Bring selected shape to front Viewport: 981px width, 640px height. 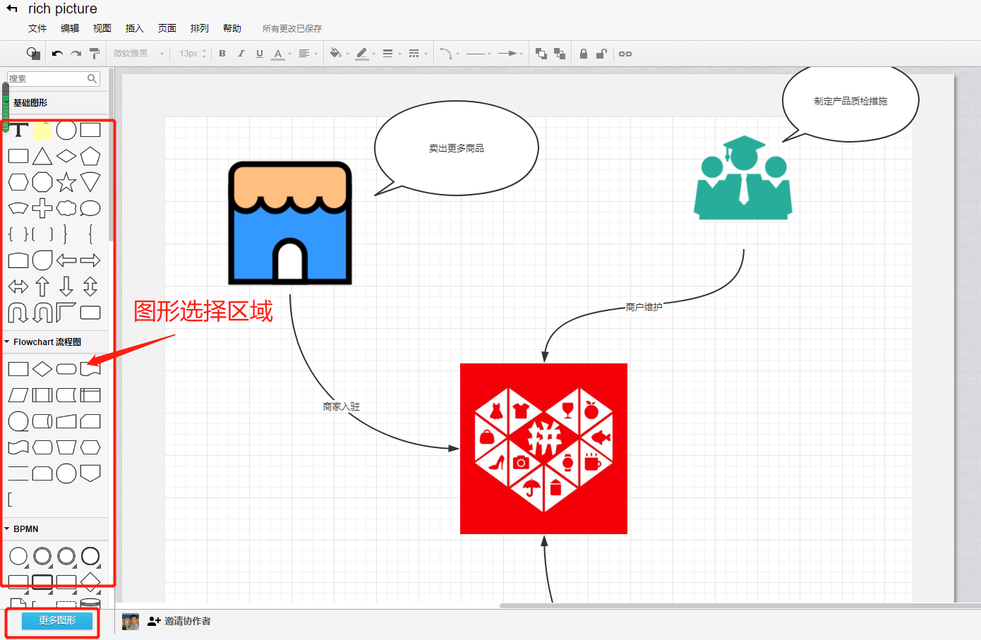541,54
